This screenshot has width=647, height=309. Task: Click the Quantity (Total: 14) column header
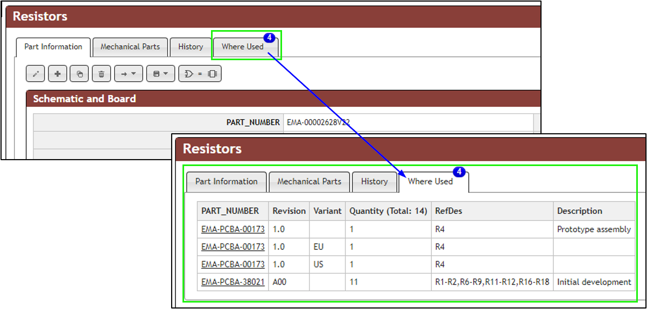click(x=388, y=211)
